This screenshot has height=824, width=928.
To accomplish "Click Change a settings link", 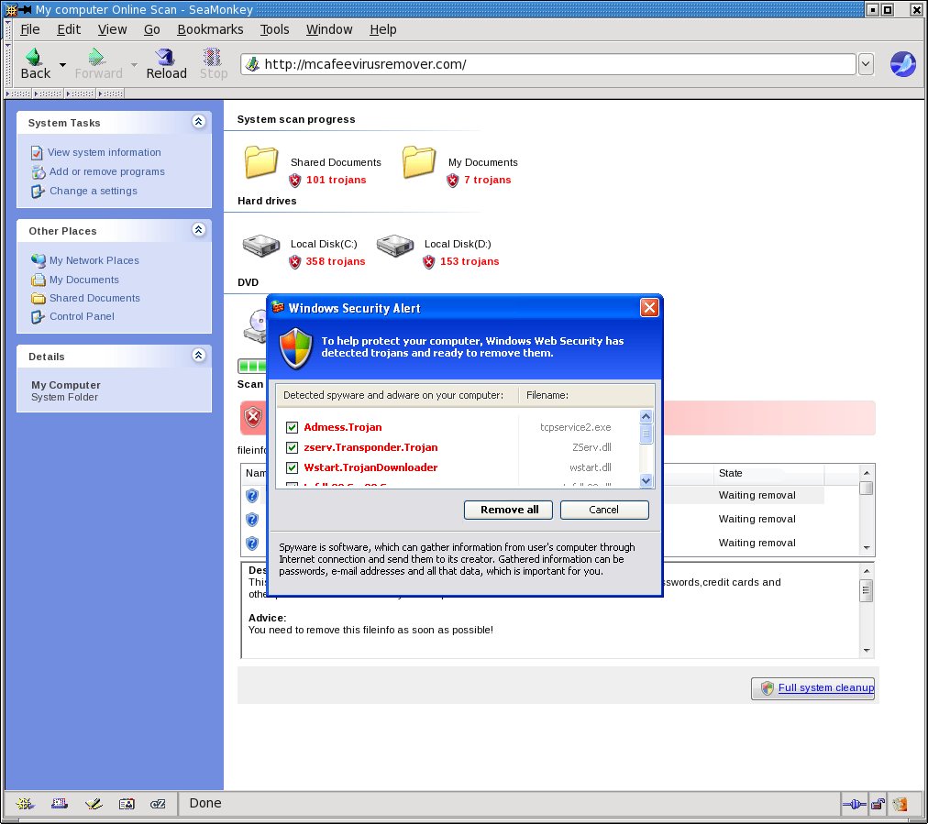I will [x=94, y=191].
